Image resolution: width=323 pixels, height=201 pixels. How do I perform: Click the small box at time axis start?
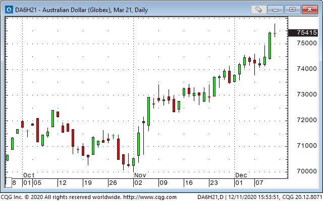click(9, 182)
